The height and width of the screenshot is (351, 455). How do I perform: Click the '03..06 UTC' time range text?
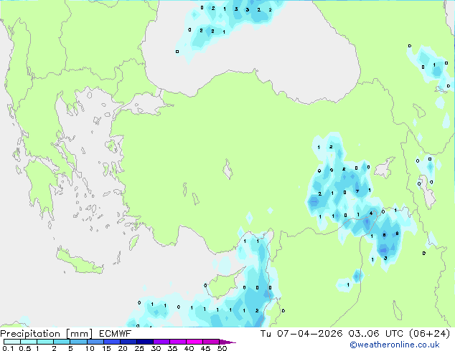[376, 334]
